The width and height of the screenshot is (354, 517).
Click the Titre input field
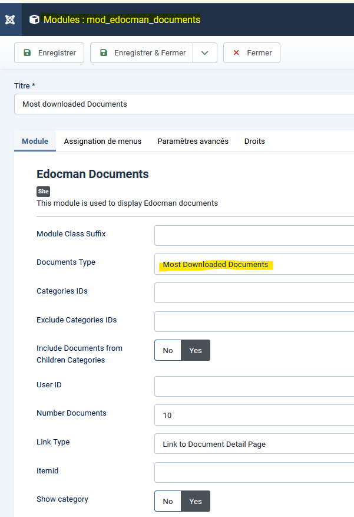click(x=184, y=104)
